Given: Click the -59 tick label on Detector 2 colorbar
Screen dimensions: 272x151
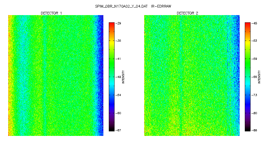Looking at the screenshot, I should (x=254, y=59).
